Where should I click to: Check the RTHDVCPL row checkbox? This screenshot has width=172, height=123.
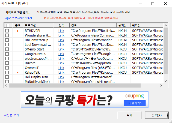(7, 31)
